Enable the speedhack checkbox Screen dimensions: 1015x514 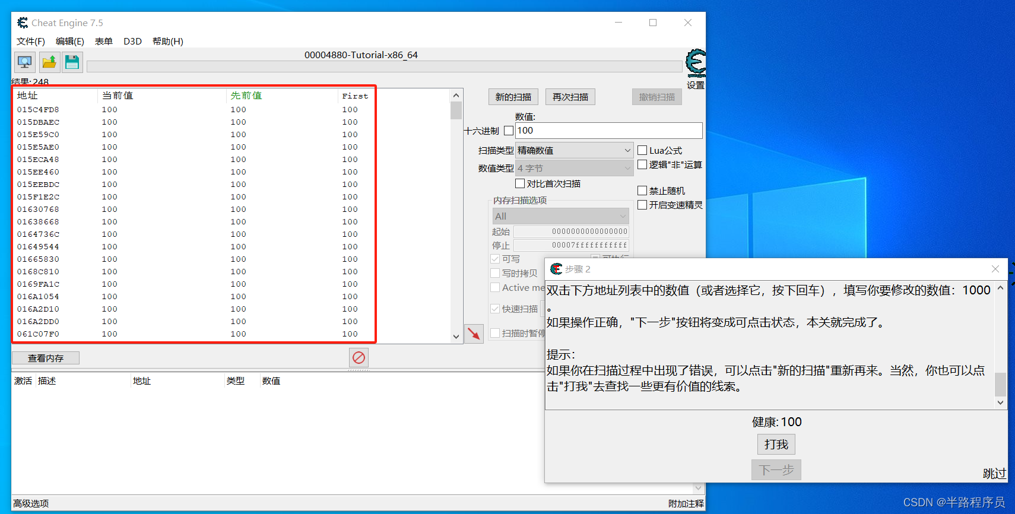point(642,205)
